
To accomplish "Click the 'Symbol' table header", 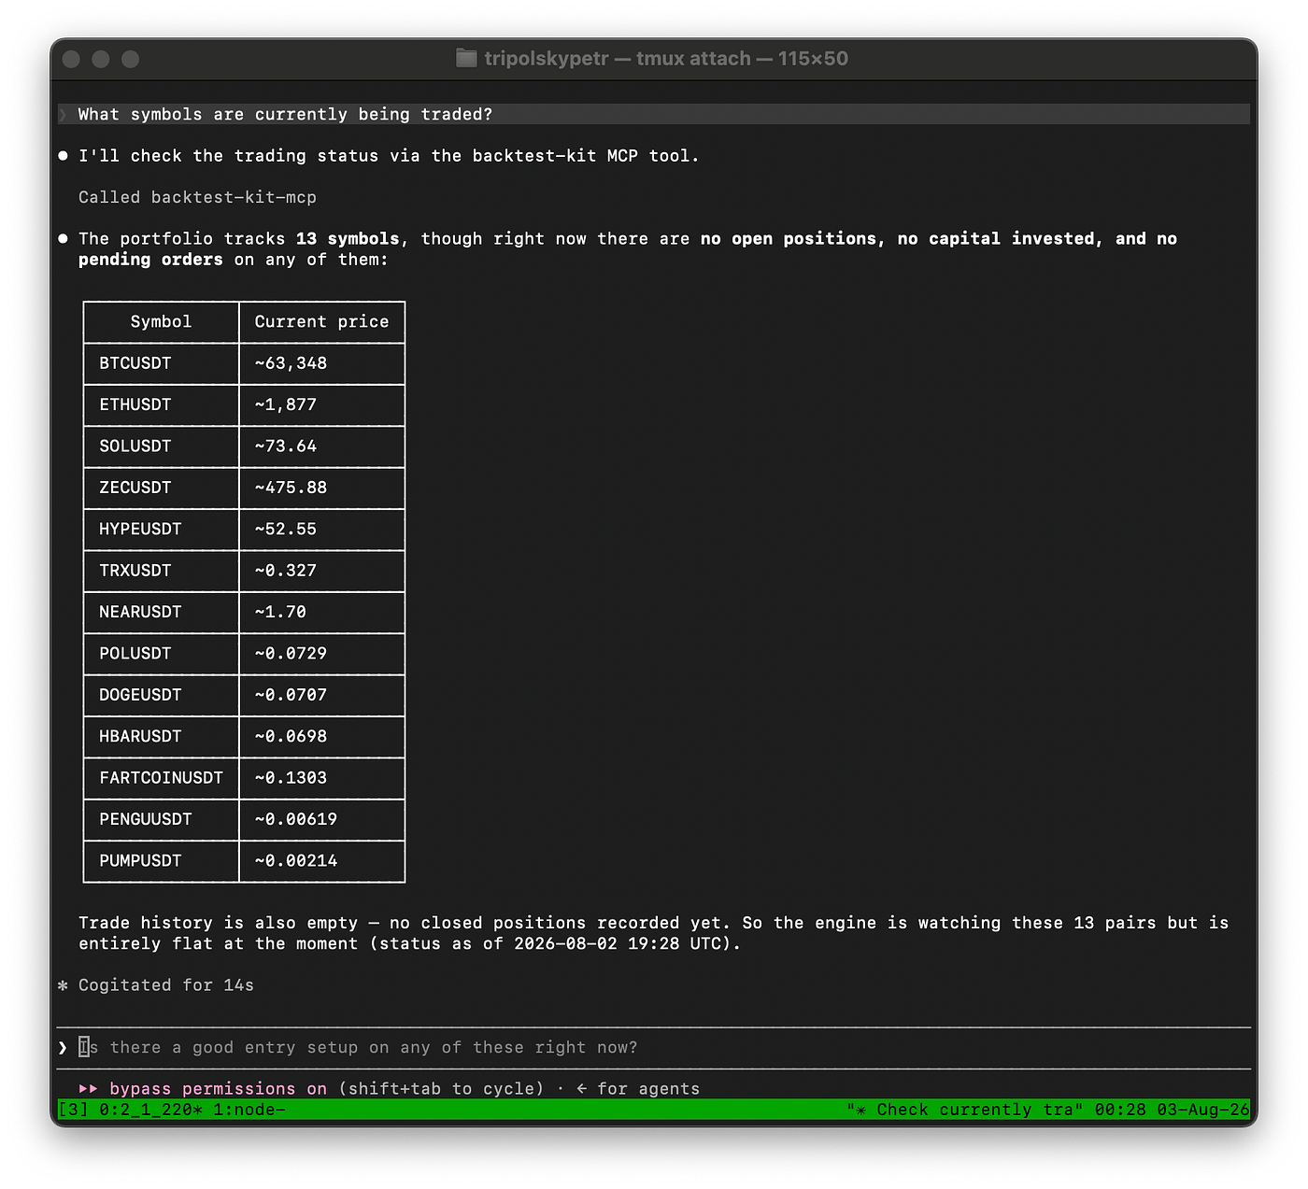I will point(161,321).
